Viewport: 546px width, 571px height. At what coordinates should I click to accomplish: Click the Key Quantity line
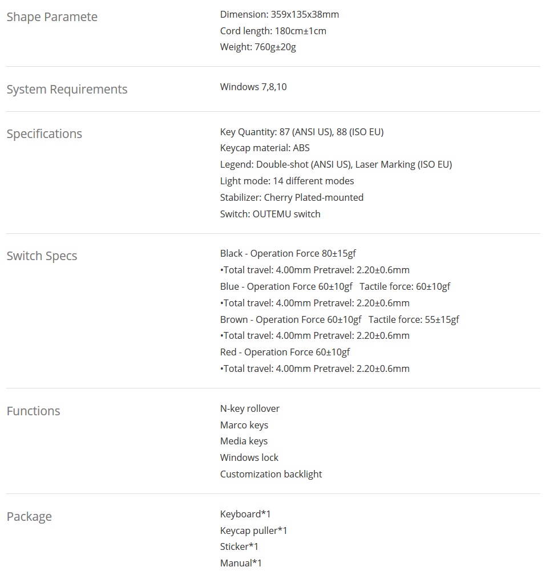tap(301, 132)
